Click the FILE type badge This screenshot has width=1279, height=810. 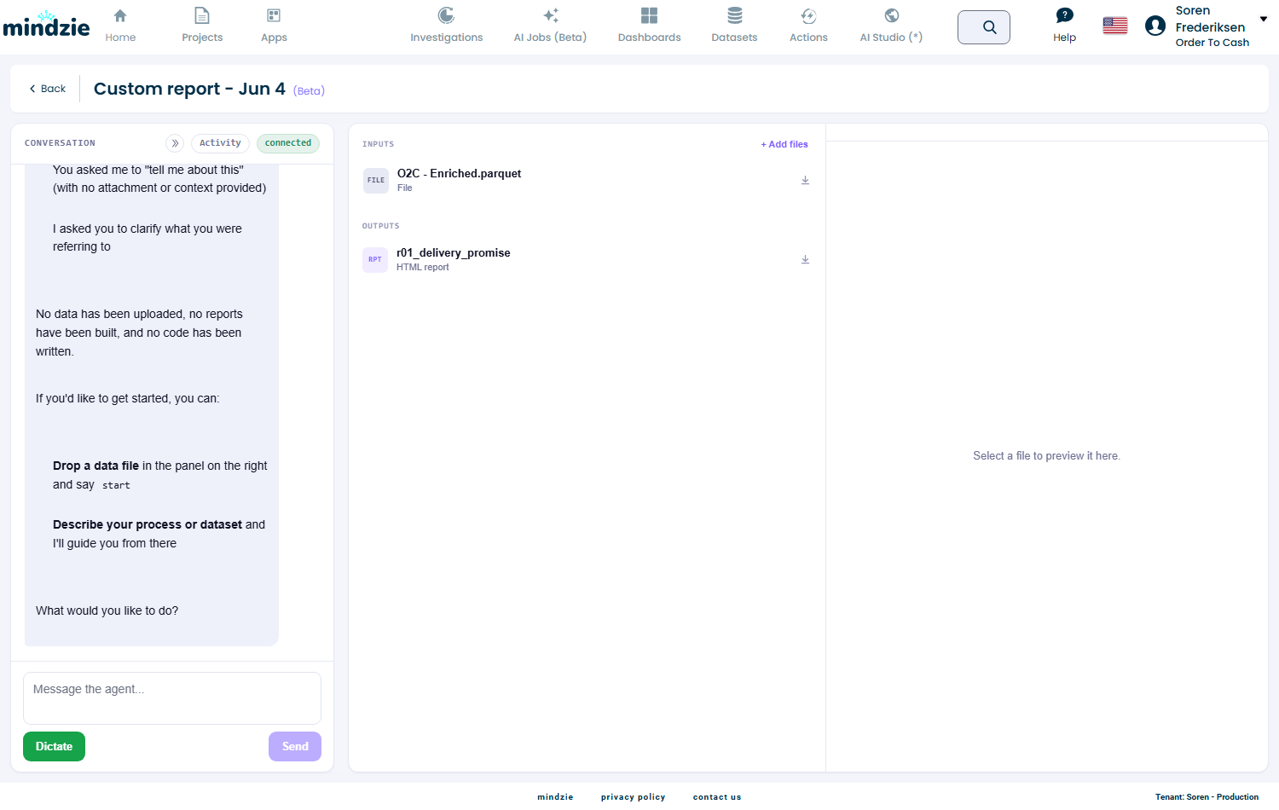coord(376,180)
